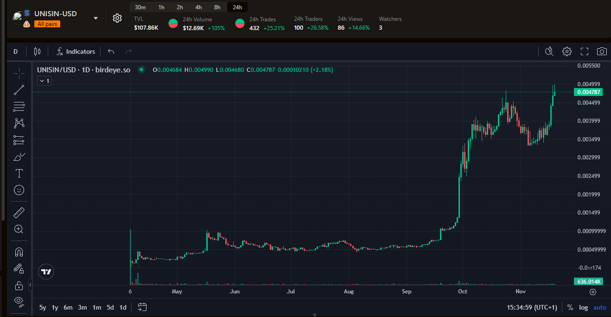Select the brush drawing tool
Screen dimensions: 611x317
[x=19, y=156]
